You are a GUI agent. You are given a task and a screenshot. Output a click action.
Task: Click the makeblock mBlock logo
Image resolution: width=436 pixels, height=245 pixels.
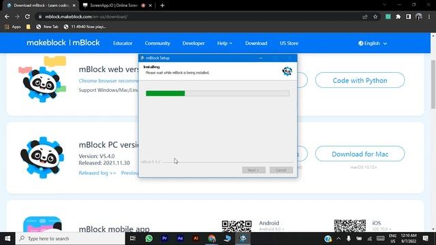click(x=63, y=43)
